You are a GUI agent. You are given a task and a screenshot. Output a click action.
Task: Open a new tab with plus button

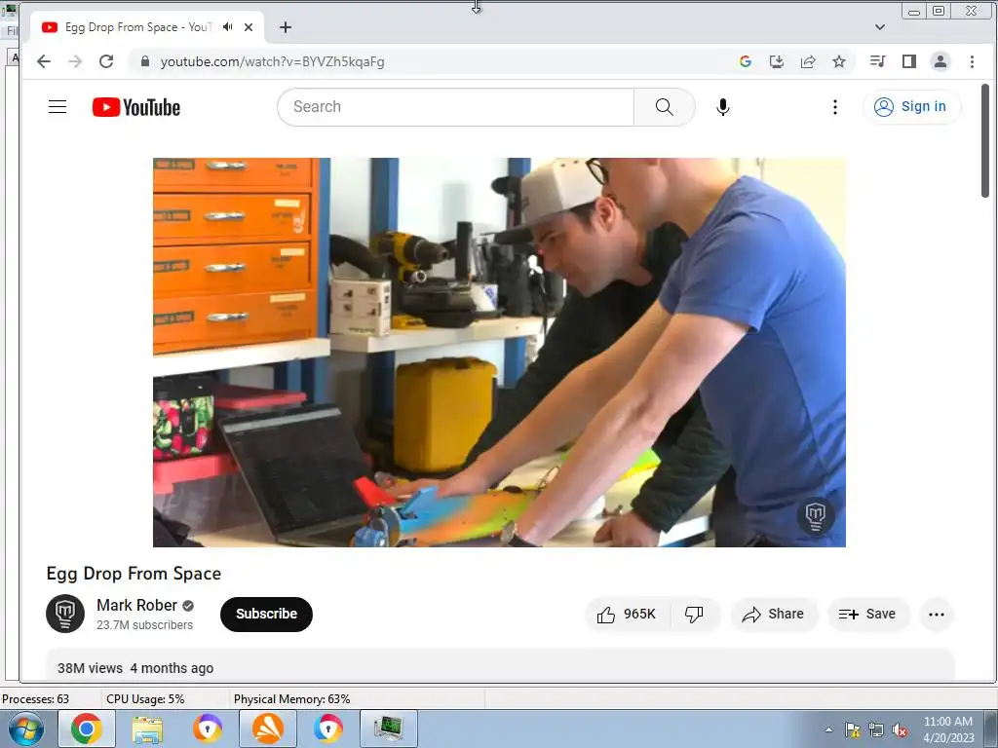pos(286,27)
